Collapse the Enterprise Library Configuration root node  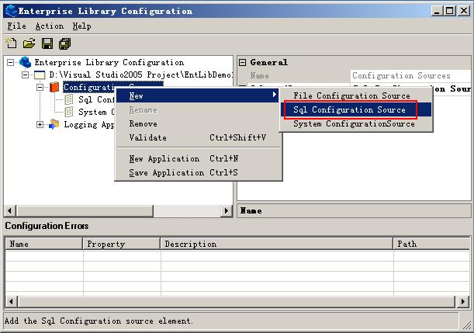tap(11, 62)
